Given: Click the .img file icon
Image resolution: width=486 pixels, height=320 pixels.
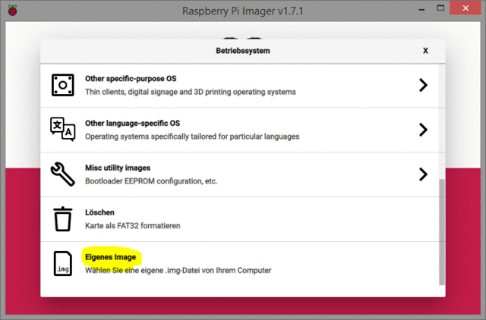Looking at the screenshot, I should click(x=63, y=263).
